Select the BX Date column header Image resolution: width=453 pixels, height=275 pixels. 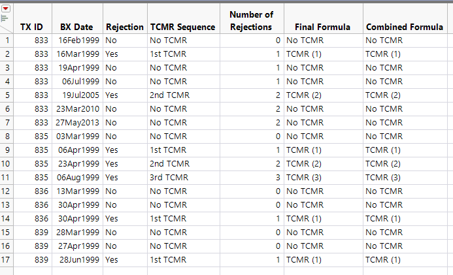tap(76, 27)
